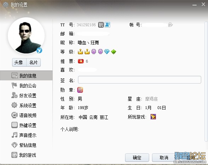
Task: Click the vote count 6
Action: pos(87,61)
